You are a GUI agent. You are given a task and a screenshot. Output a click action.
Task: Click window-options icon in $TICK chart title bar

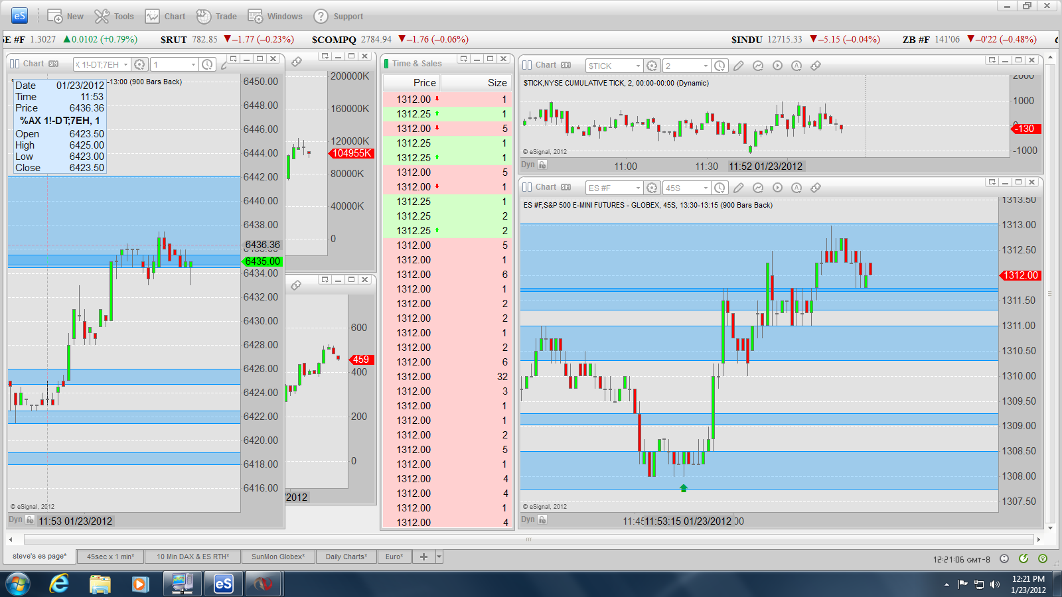click(992, 60)
